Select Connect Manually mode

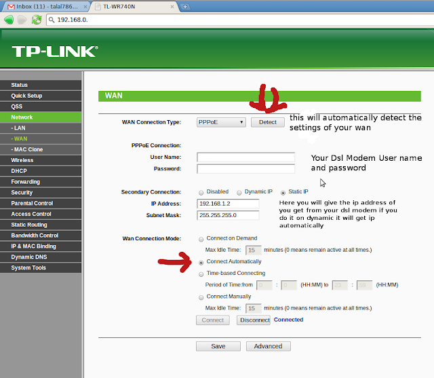[x=201, y=297]
